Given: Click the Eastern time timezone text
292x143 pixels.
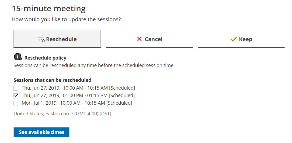Looking at the screenshot, I should pos(62,114).
